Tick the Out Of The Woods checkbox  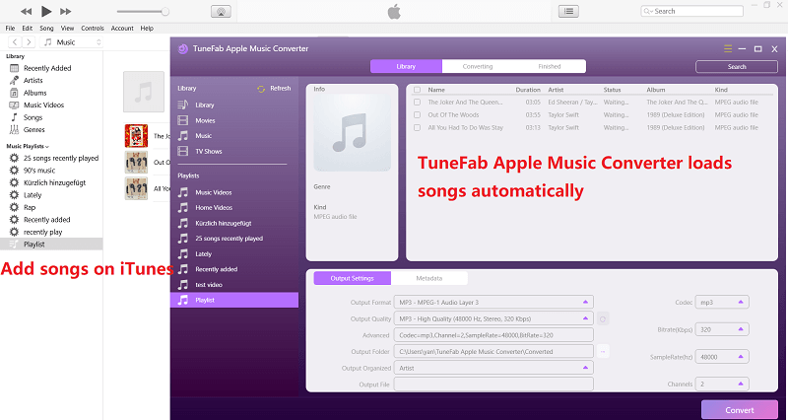tap(418, 114)
